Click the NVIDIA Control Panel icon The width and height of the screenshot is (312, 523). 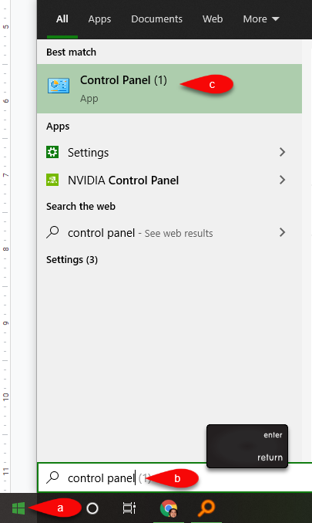(x=52, y=180)
